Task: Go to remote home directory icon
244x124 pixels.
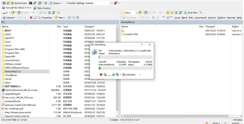Action: click(176, 13)
